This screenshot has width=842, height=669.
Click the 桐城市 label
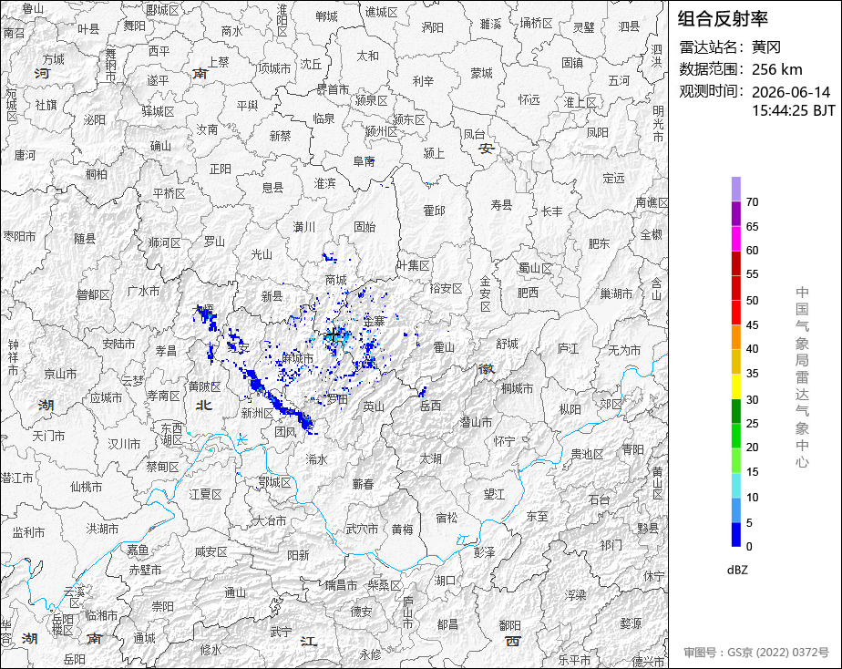coord(517,387)
